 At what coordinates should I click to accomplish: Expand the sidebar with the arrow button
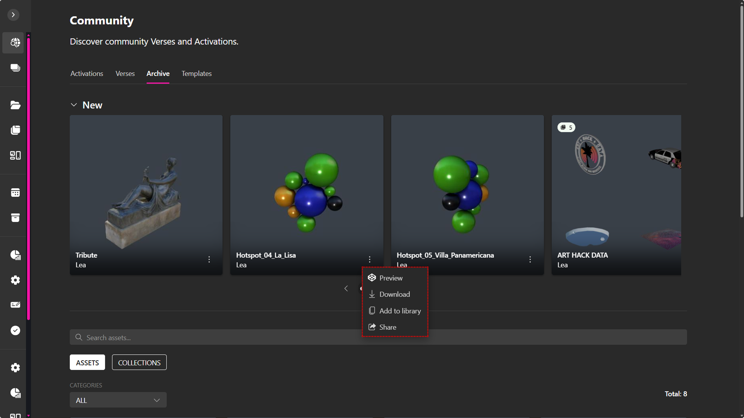point(13,15)
